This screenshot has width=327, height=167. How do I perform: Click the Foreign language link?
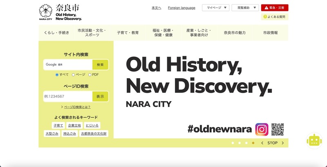point(181,8)
